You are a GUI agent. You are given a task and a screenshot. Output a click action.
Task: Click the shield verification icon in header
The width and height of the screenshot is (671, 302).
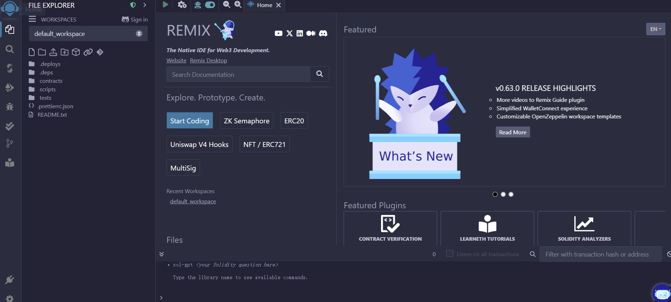(133, 5)
